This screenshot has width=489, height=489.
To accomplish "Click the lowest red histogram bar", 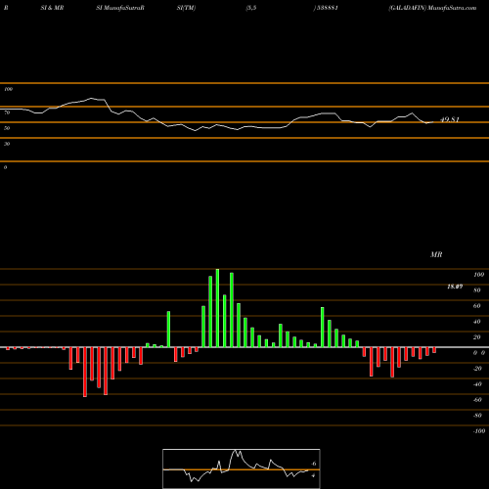I will click(x=85, y=372).
